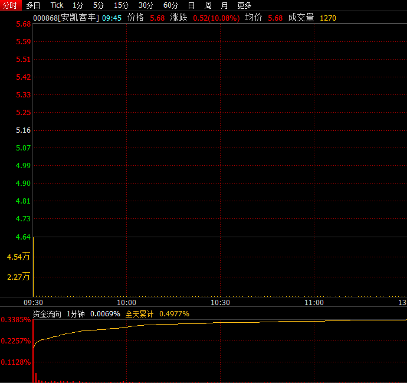This screenshot has height=383, width=407.
Task: Click the 5.07 price axis label
Action: (x=24, y=148)
